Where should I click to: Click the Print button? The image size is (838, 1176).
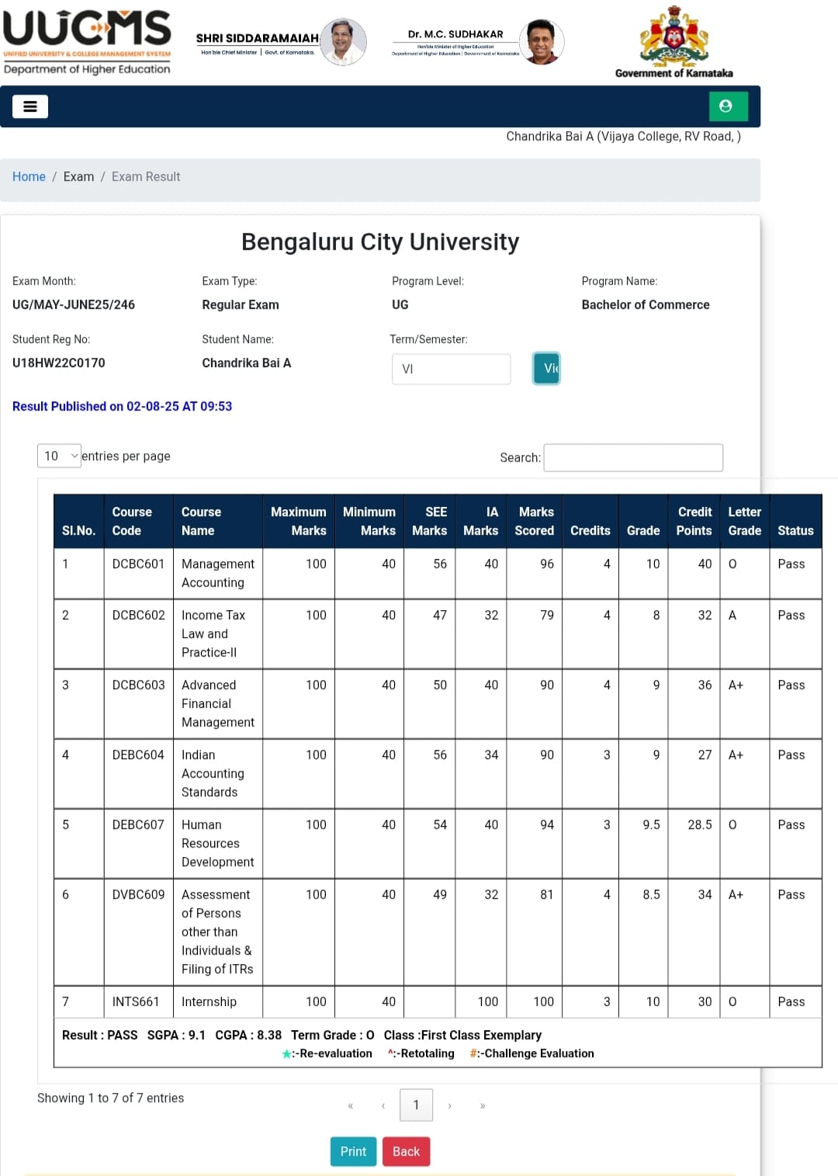353,1151
